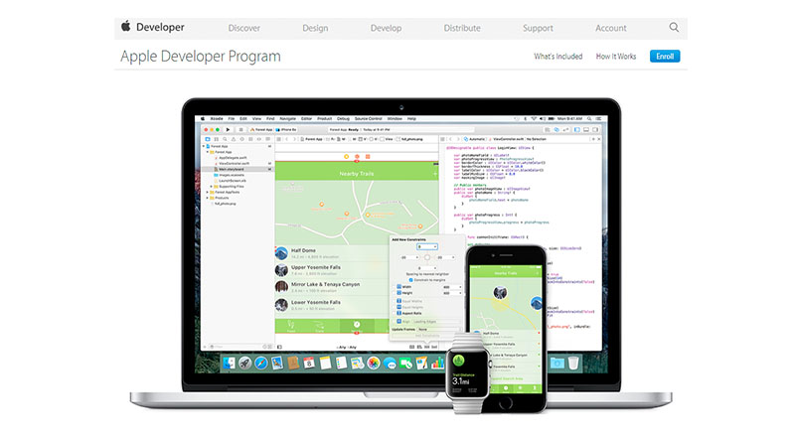Open the Update Frames dropdown

439,330
